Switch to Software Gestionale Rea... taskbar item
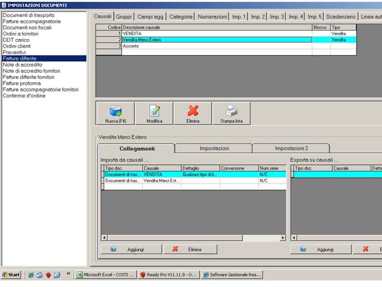Viewport: 382px width, 287px height. 232,275
